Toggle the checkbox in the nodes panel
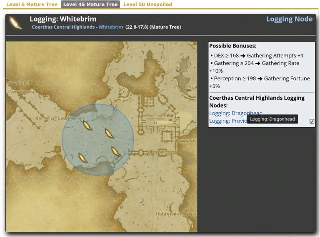This screenshot has height=237, width=320. pyautogui.click(x=312, y=121)
